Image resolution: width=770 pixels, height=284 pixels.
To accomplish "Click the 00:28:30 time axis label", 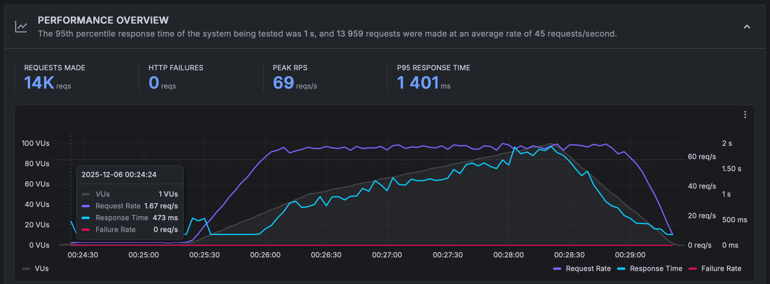I will pos(569,255).
